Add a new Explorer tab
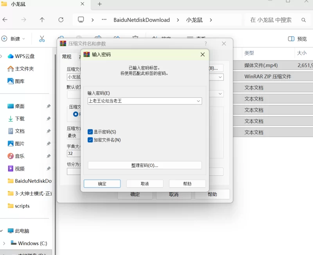The height and width of the screenshot is (255, 313). click(100, 4)
